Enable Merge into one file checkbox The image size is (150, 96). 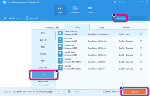[104, 92]
